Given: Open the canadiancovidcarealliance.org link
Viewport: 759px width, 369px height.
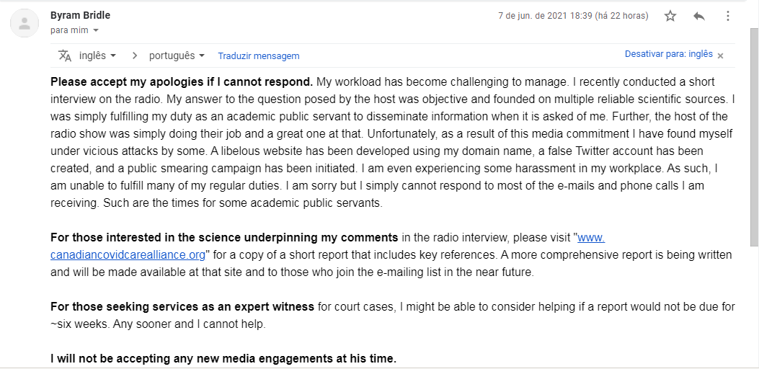Looking at the screenshot, I should coord(128,254).
